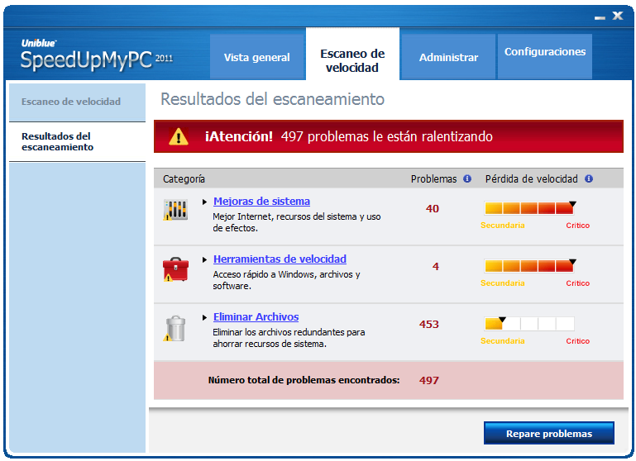The height and width of the screenshot is (461, 636).
Task: Click the red toolbox Herramientas icon
Action: pos(175,269)
